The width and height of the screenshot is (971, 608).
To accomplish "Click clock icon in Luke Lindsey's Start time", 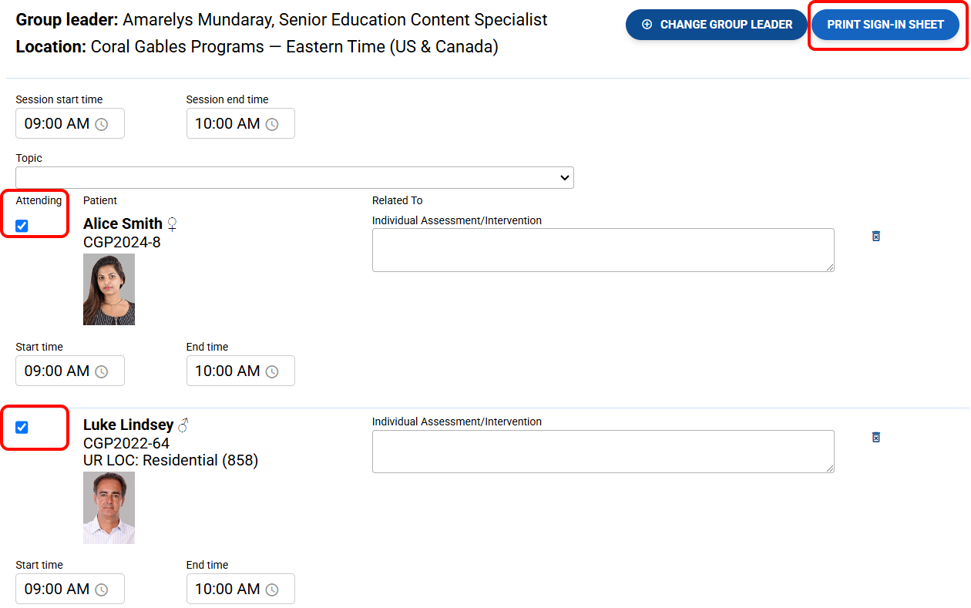I will click(101, 590).
